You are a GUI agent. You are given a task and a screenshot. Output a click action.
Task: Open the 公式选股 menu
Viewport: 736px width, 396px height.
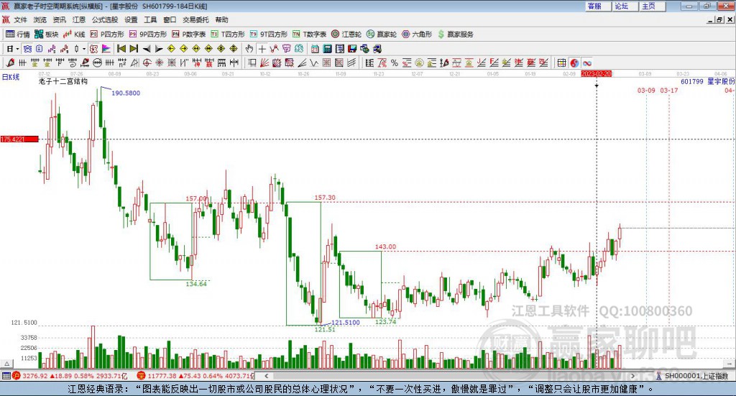coord(105,19)
